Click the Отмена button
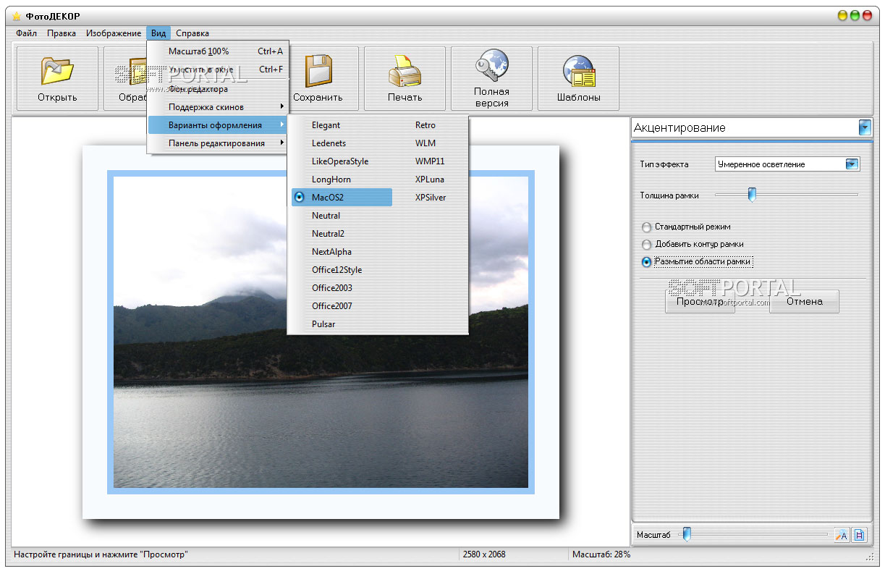Screen dimensions: 885x574 [x=804, y=302]
